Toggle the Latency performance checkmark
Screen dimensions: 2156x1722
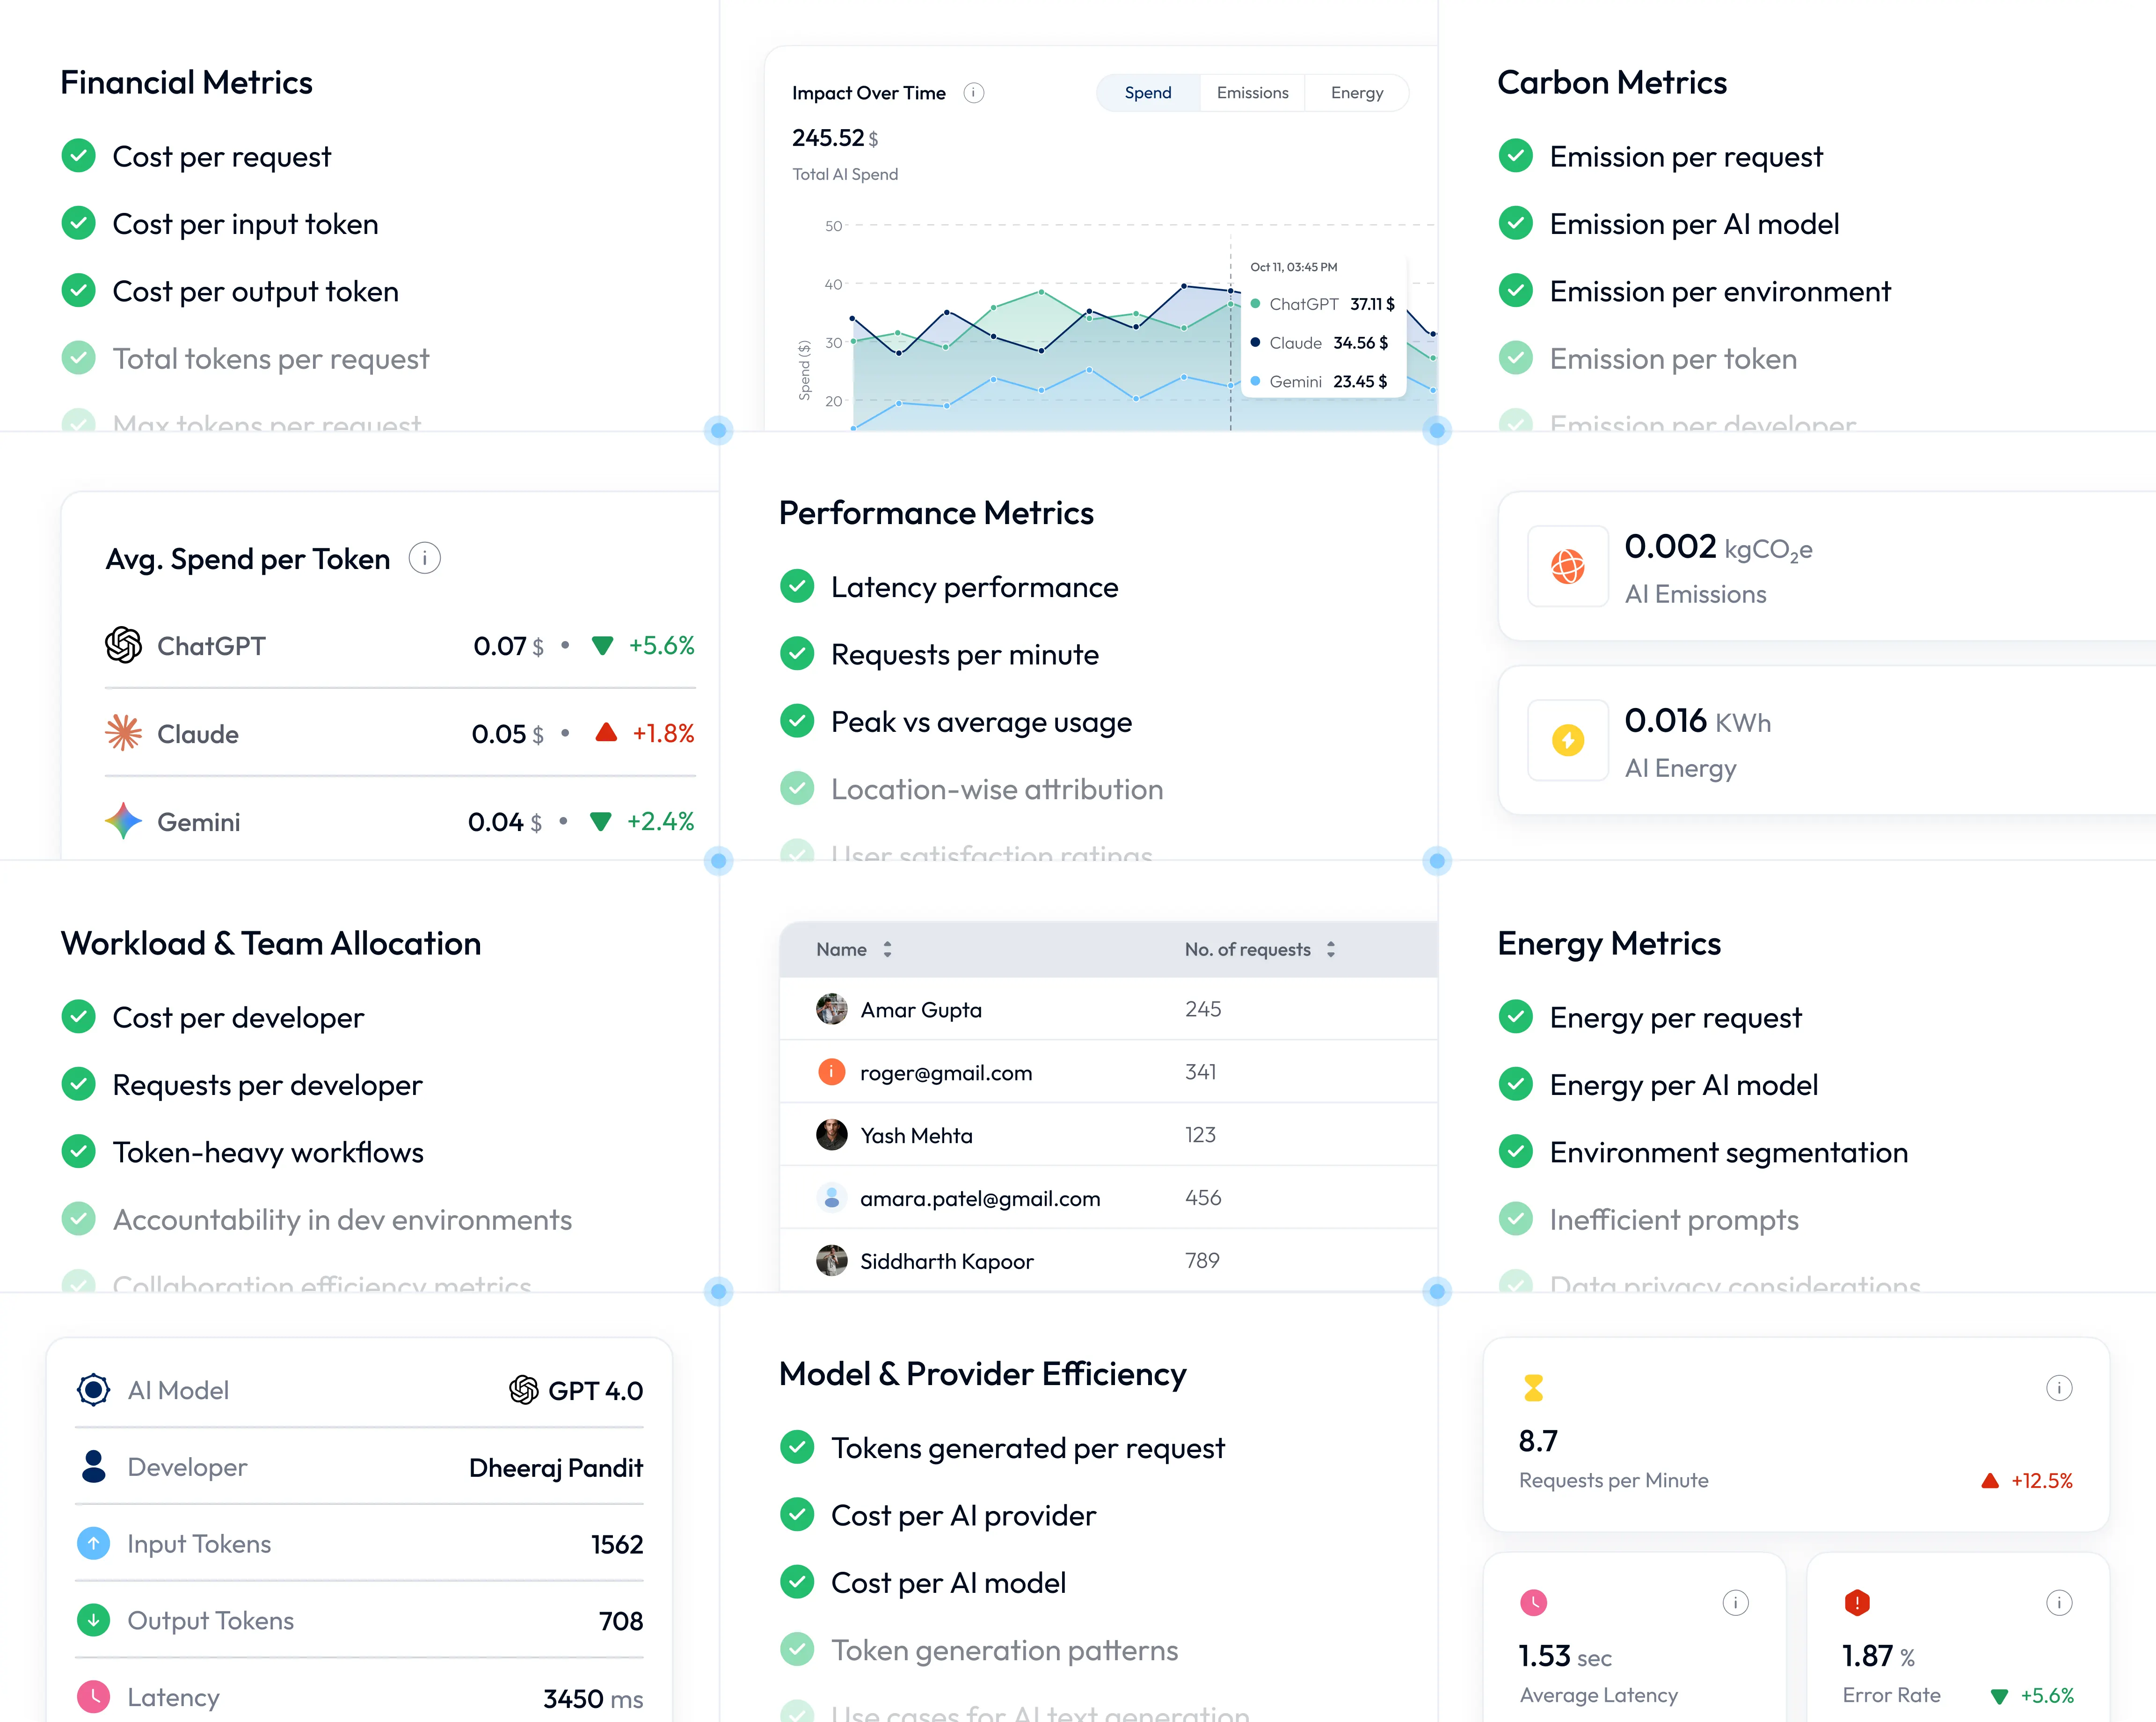click(x=797, y=587)
